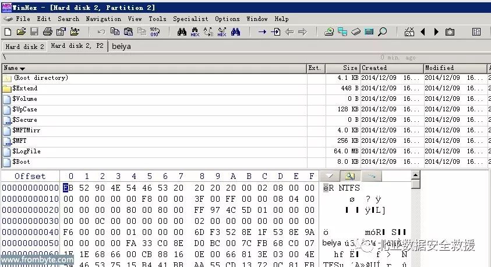491x267 pixels.
Task: Click the Modify Data 101/010 icon
Action: (155, 31)
